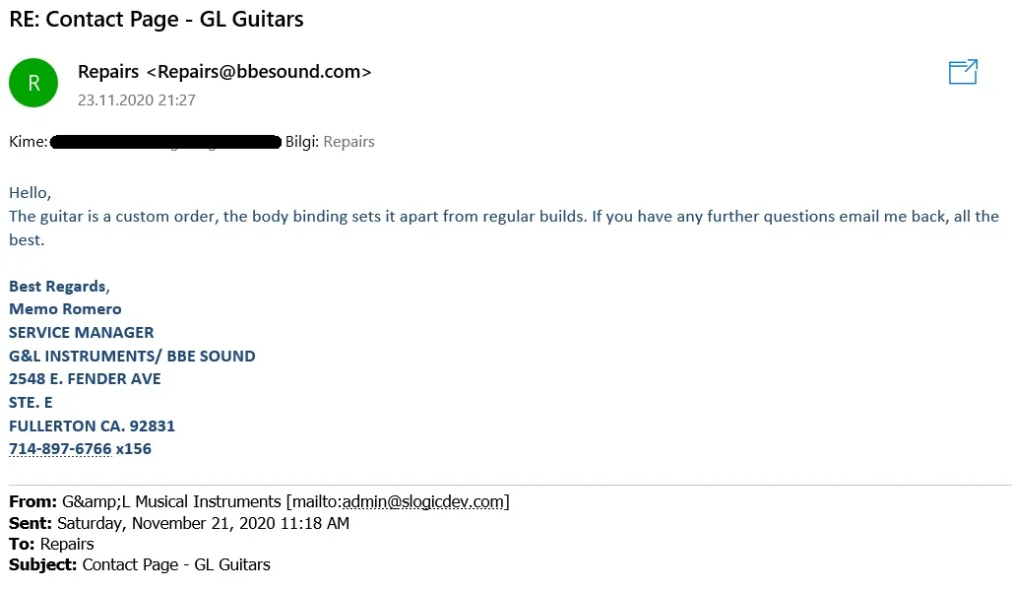Call the 714-897-6766 phone number link
The image size is (1013, 590).
(60, 449)
